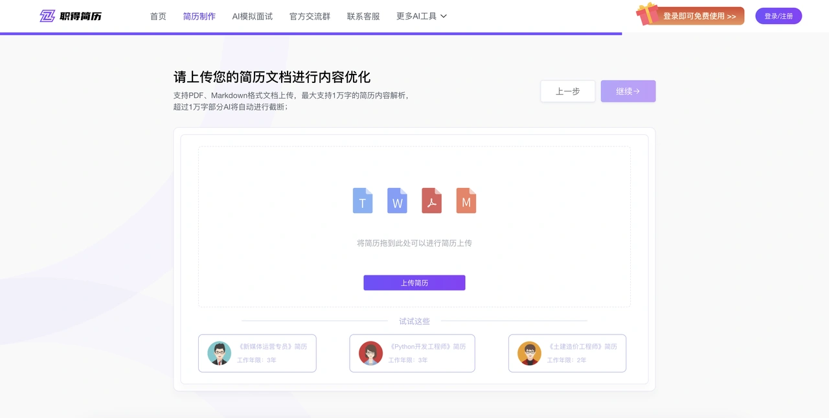Click the 职得简历 logo icon
The width and height of the screenshot is (829, 418).
click(47, 16)
